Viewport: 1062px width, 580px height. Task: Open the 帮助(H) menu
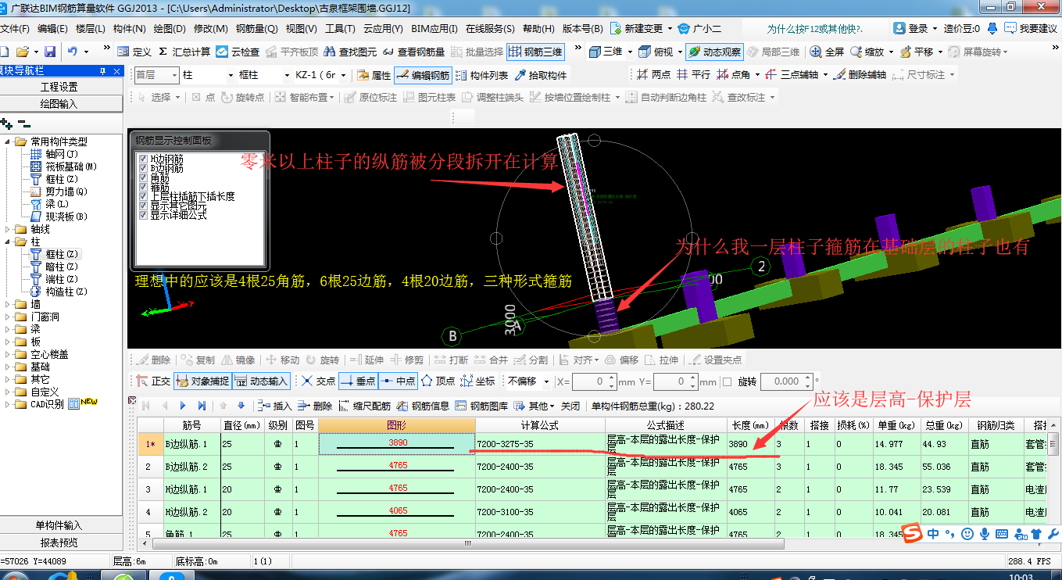click(538, 28)
